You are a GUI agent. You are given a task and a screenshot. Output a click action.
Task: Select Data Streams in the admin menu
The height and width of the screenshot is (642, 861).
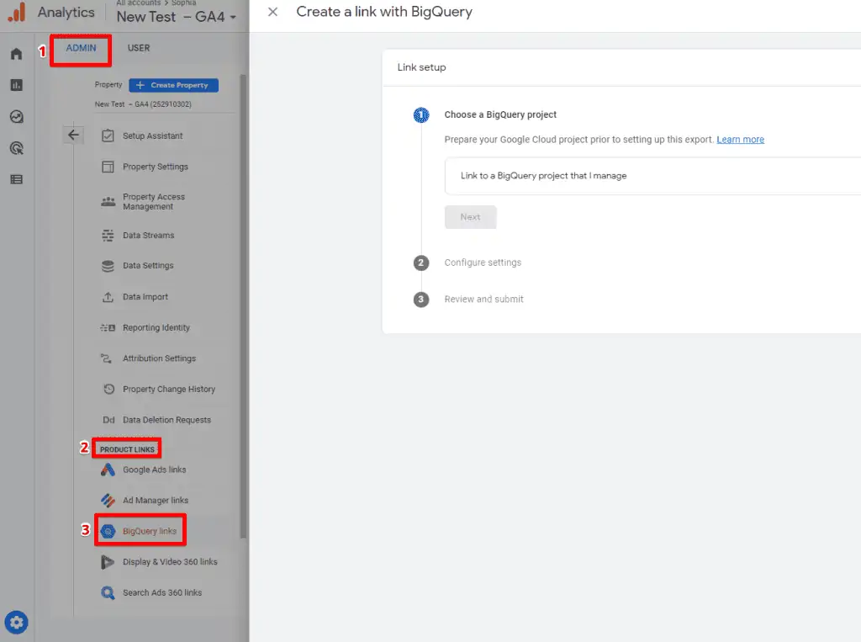[148, 235]
